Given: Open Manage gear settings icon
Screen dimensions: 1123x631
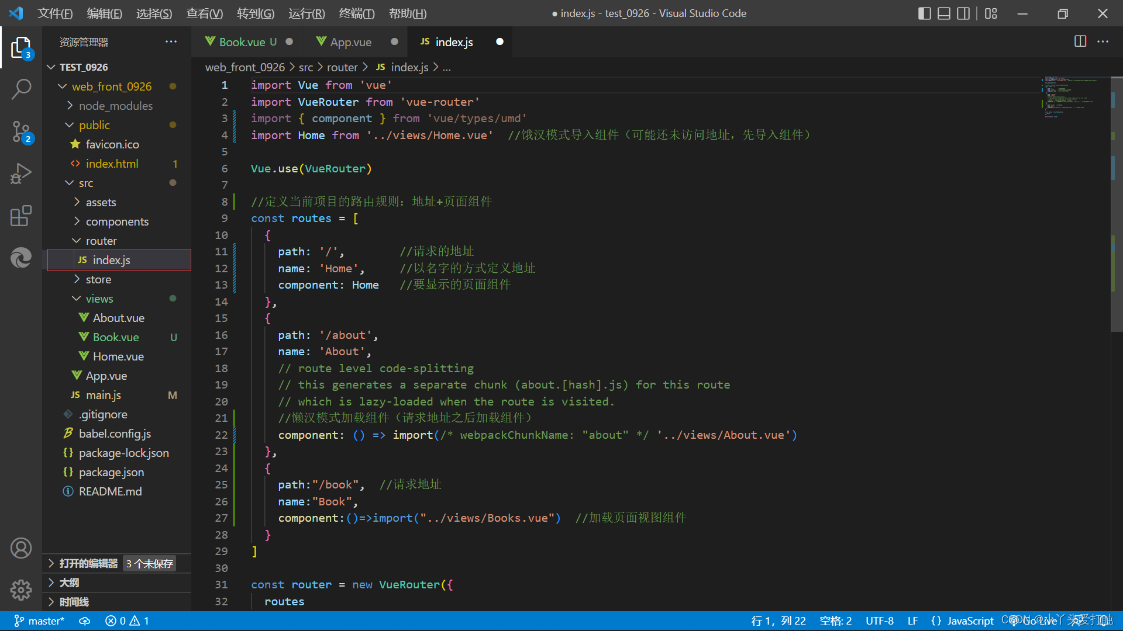Looking at the screenshot, I should tap(21, 590).
